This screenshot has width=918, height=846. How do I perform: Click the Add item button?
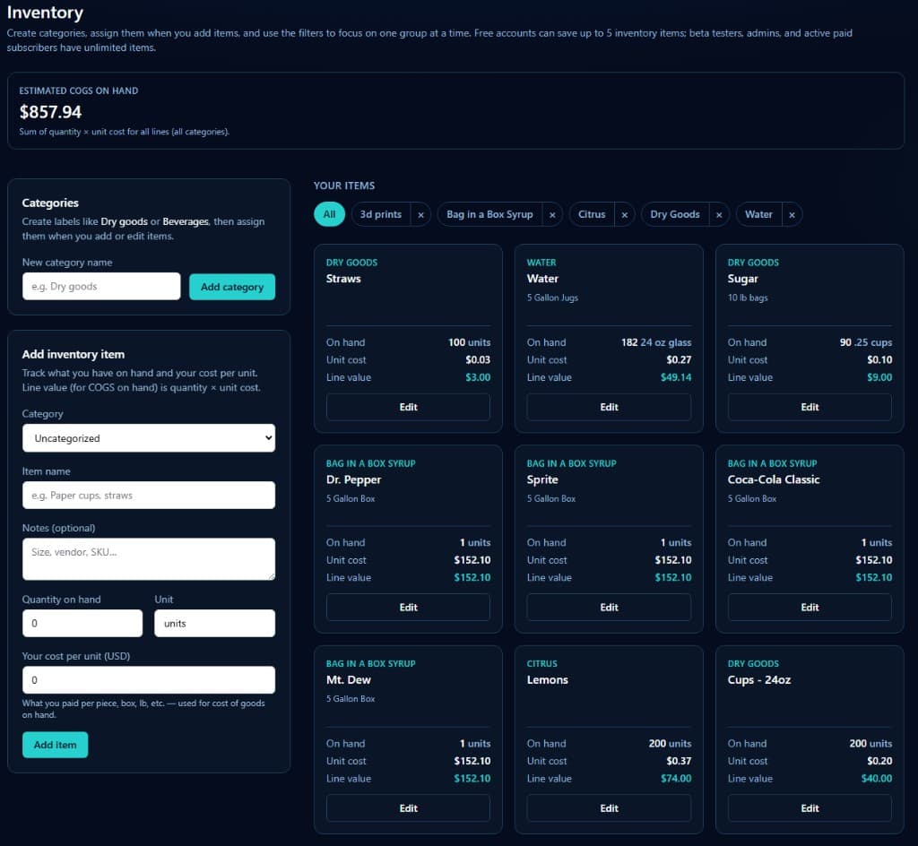[55, 744]
